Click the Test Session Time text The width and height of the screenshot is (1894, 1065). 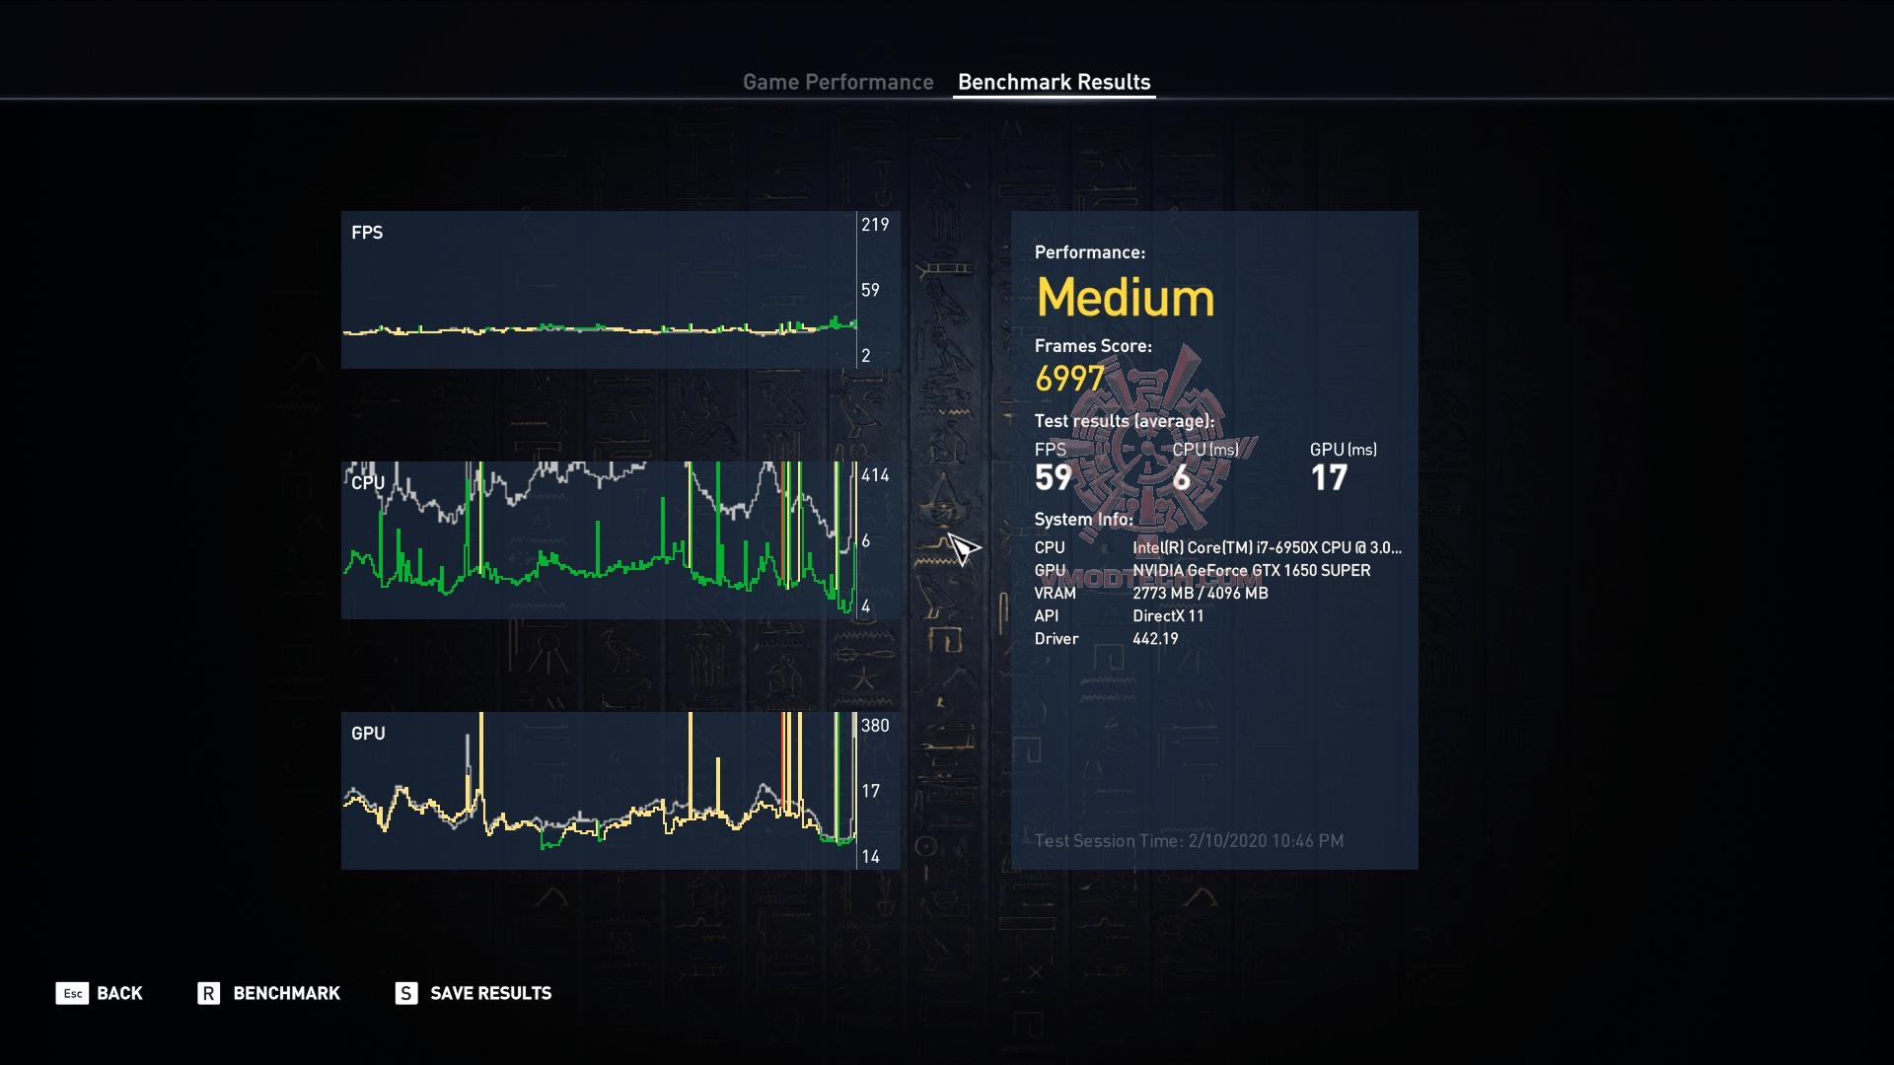(x=1189, y=841)
